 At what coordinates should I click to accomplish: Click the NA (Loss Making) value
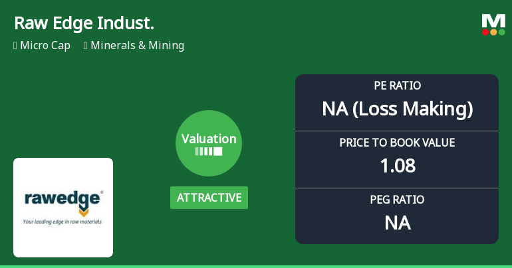click(397, 109)
